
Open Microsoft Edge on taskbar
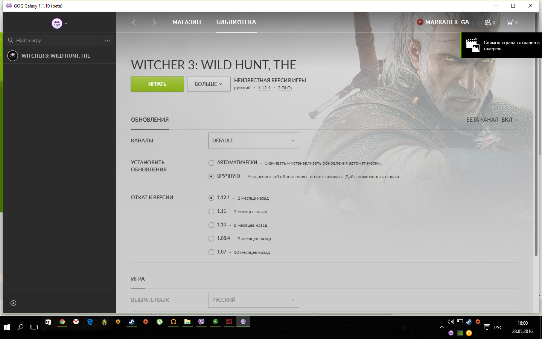click(90, 322)
